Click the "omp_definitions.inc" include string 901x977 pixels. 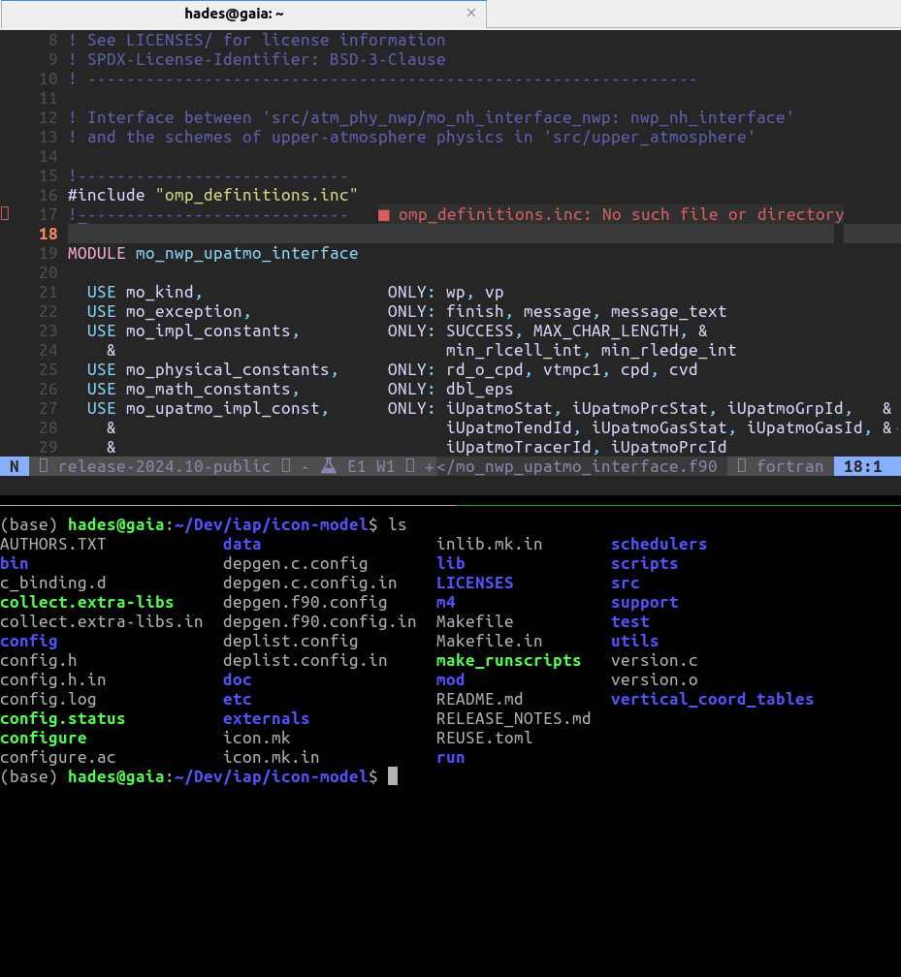256,195
